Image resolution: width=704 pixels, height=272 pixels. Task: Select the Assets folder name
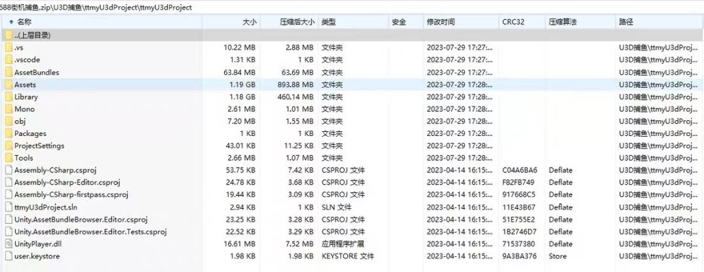point(25,84)
